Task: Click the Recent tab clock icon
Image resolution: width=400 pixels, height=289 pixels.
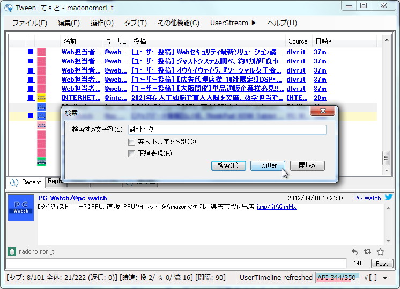Action: pos(14,183)
